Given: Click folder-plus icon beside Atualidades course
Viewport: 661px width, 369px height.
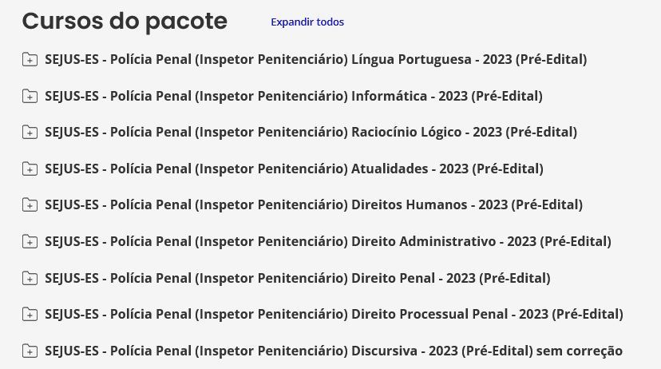Looking at the screenshot, I should click(30, 169).
